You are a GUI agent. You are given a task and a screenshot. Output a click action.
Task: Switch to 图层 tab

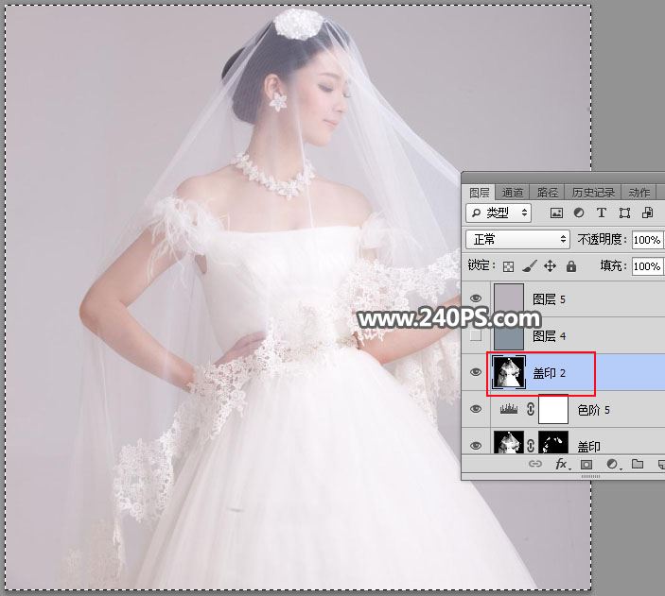480,193
